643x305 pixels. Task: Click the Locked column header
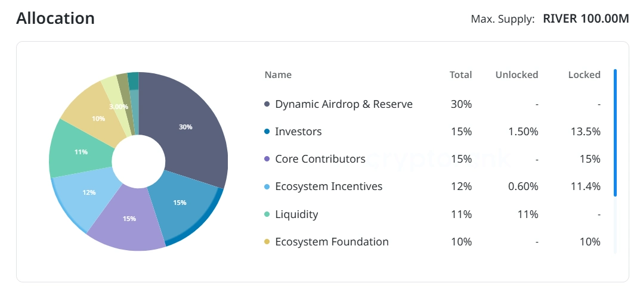pos(584,74)
